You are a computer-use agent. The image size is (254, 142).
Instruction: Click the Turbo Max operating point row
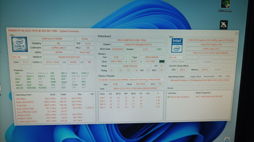click(x=55, y=105)
